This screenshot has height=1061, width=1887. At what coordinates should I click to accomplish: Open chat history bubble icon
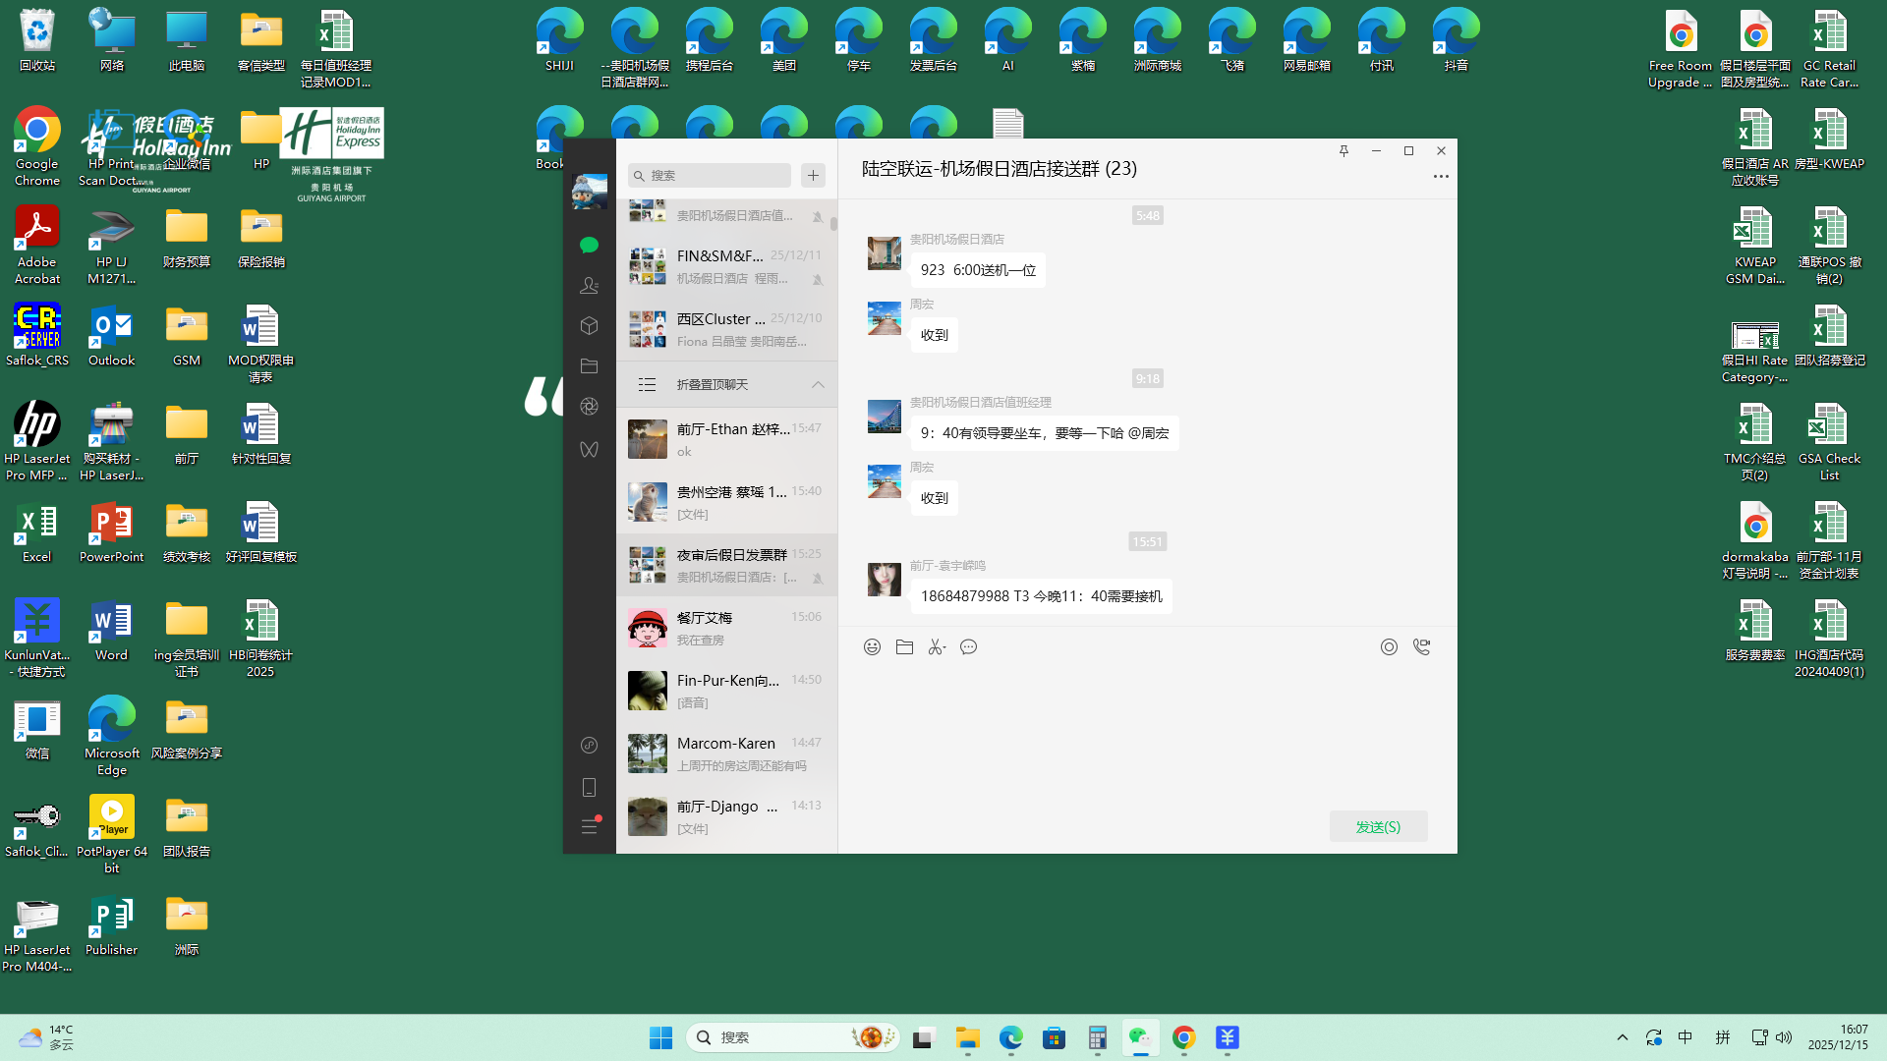point(969,647)
